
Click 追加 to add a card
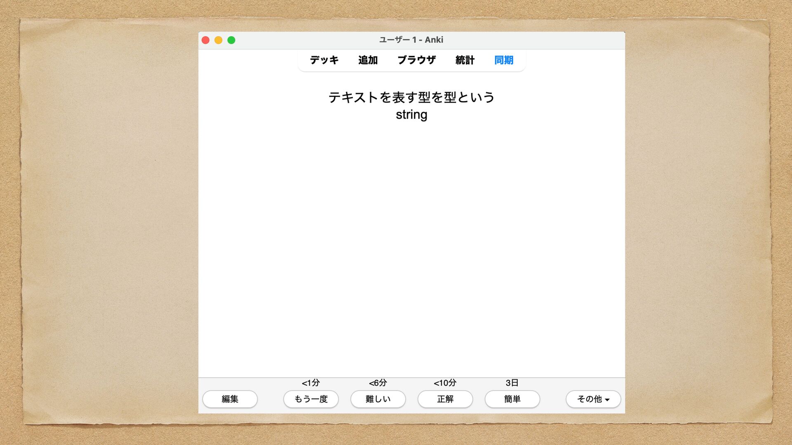coord(368,60)
